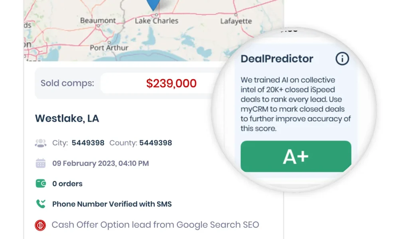Select the Westlake, LA heading
The image size is (399, 239).
(67, 118)
